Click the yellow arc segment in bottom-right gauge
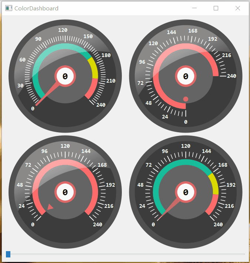This screenshot has width=250, height=263. 214,184
